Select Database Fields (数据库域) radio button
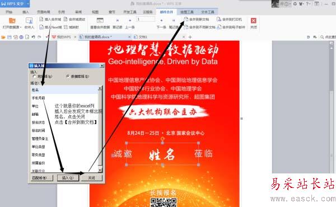The width and height of the screenshot is (336, 207). coord(68,77)
